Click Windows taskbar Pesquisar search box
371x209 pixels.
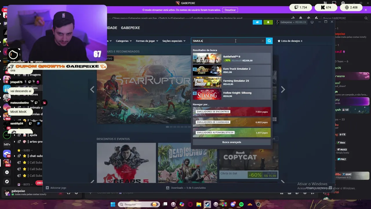tap(139, 204)
